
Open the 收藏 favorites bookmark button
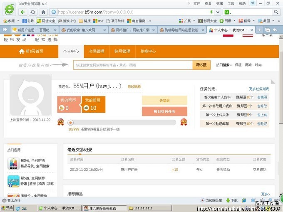[x=9, y=21]
